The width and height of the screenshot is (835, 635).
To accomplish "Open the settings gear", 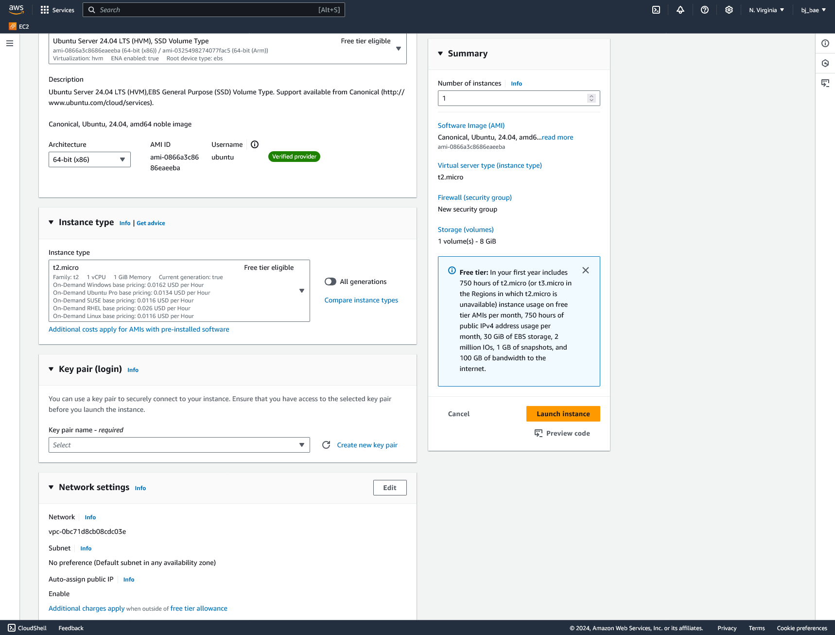I will click(729, 10).
